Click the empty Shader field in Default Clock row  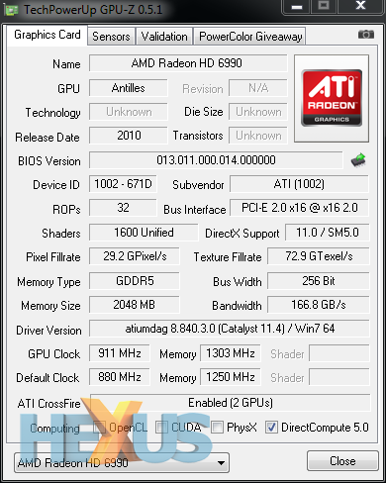click(339, 377)
